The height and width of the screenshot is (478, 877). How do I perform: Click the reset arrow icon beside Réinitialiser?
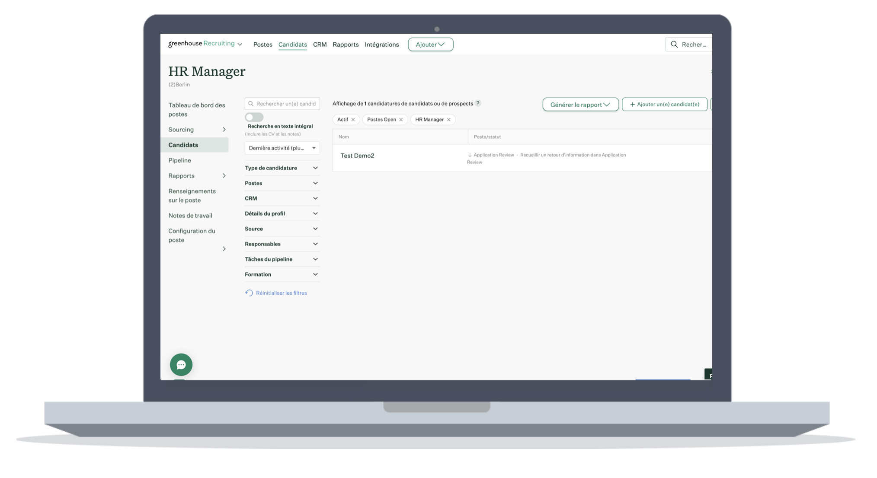(x=249, y=293)
